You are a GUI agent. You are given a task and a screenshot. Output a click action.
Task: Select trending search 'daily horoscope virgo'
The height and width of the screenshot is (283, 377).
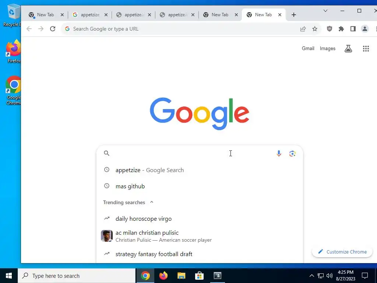tap(200, 219)
